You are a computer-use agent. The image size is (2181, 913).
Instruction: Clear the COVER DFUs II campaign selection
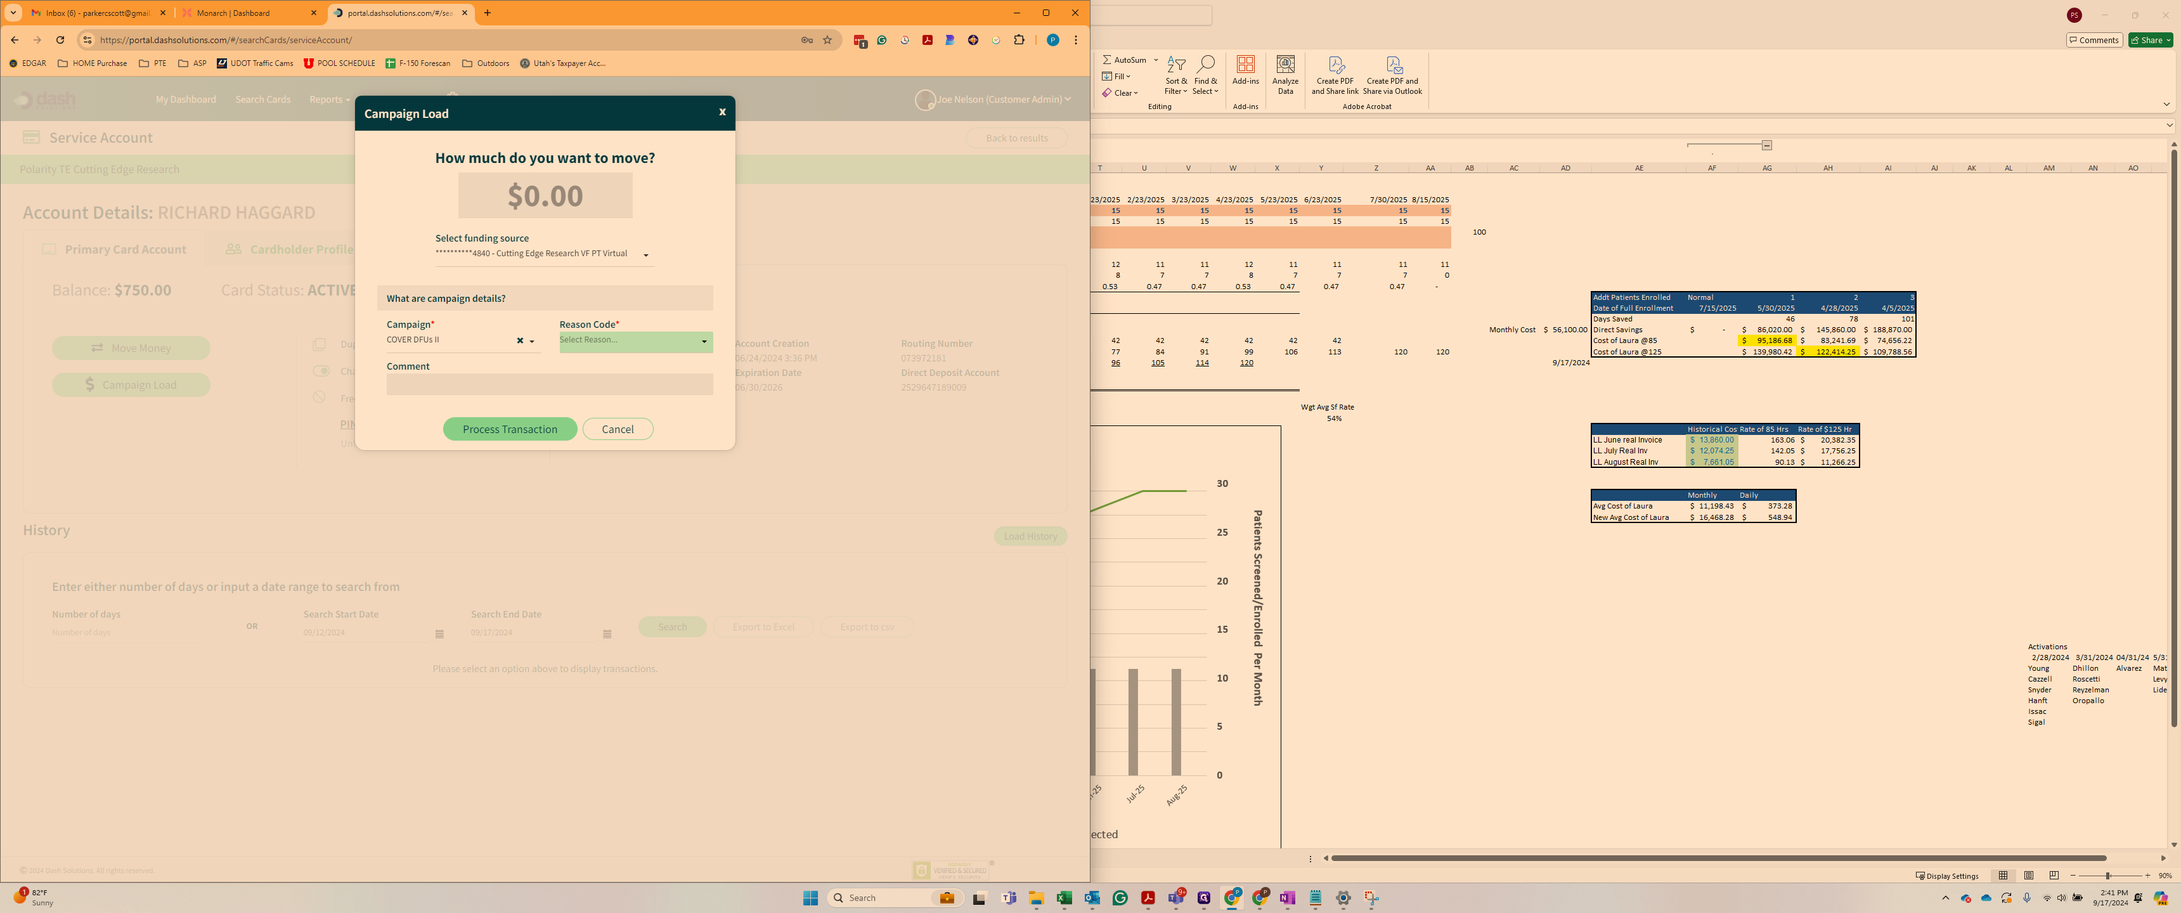(x=520, y=340)
